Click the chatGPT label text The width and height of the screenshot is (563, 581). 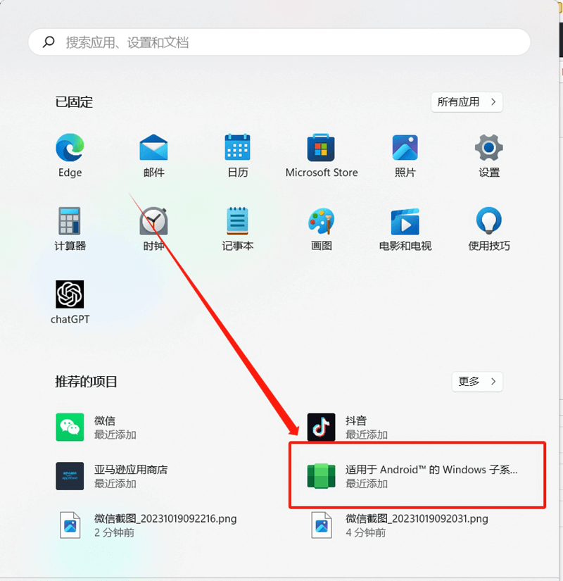[70, 320]
